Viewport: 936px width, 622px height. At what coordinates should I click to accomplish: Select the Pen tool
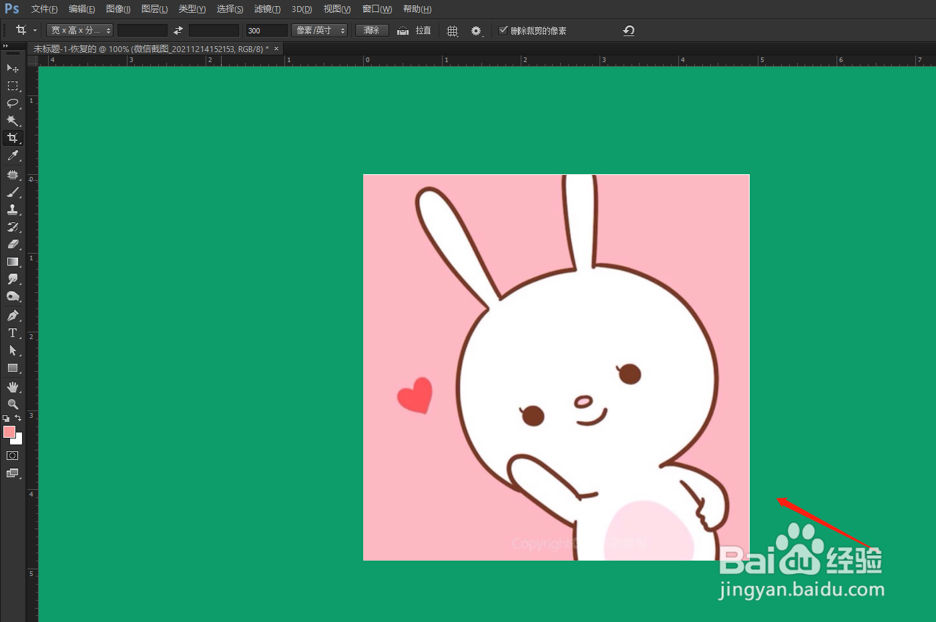coord(13,316)
